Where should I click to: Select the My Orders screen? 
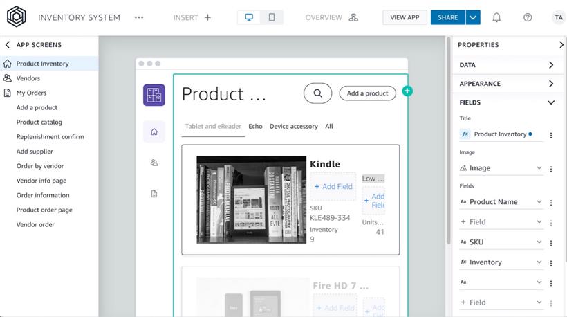click(x=49, y=93)
